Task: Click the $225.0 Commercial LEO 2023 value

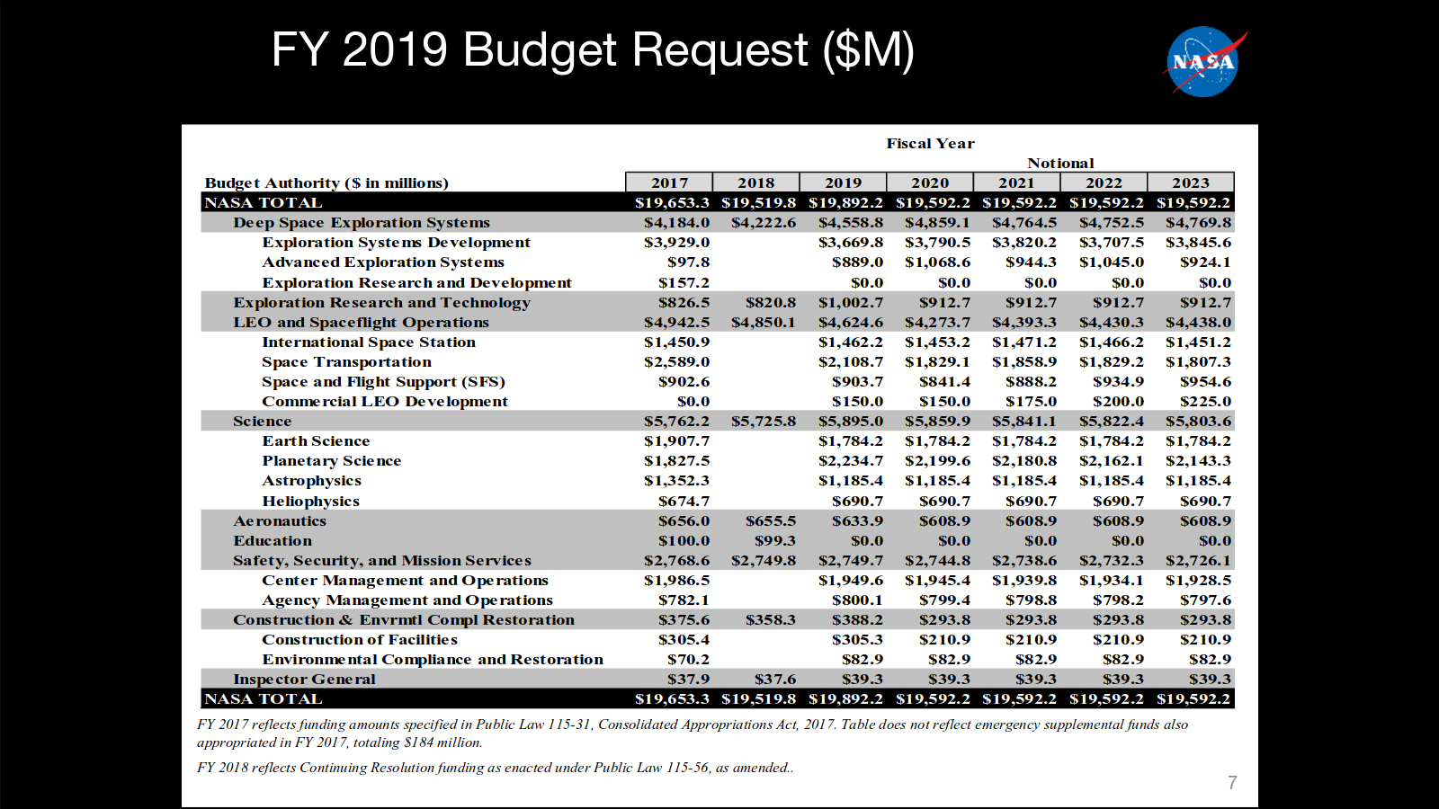Action: click(1206, 401)
